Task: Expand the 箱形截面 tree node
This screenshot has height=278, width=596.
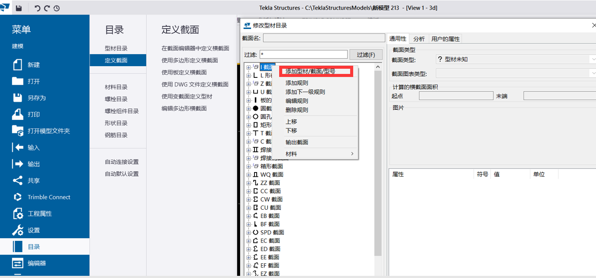Action: click(248, 166)
